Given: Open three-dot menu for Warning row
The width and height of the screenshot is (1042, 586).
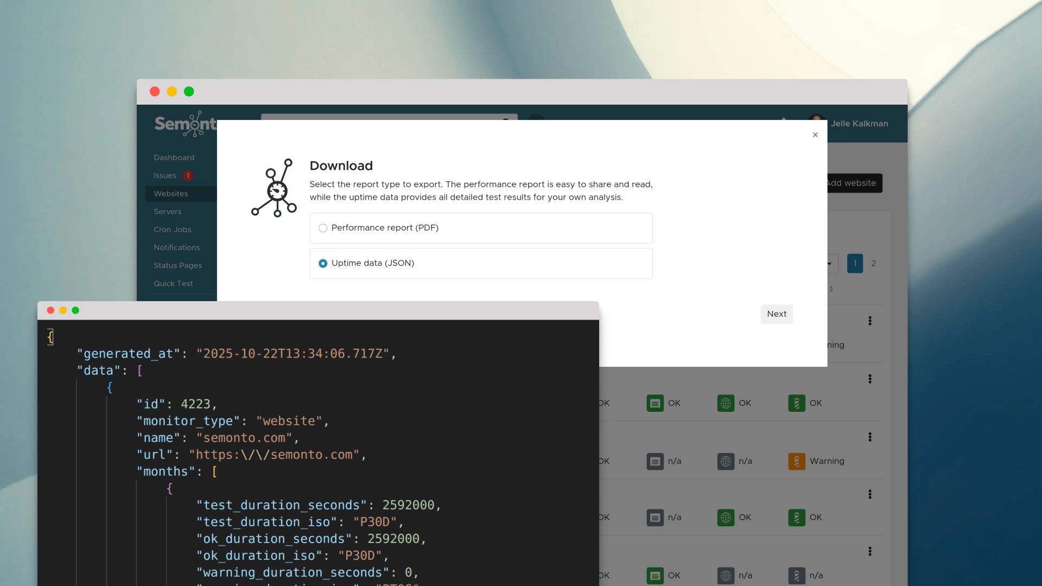Looking at the screenshot, I should (869, 437).
